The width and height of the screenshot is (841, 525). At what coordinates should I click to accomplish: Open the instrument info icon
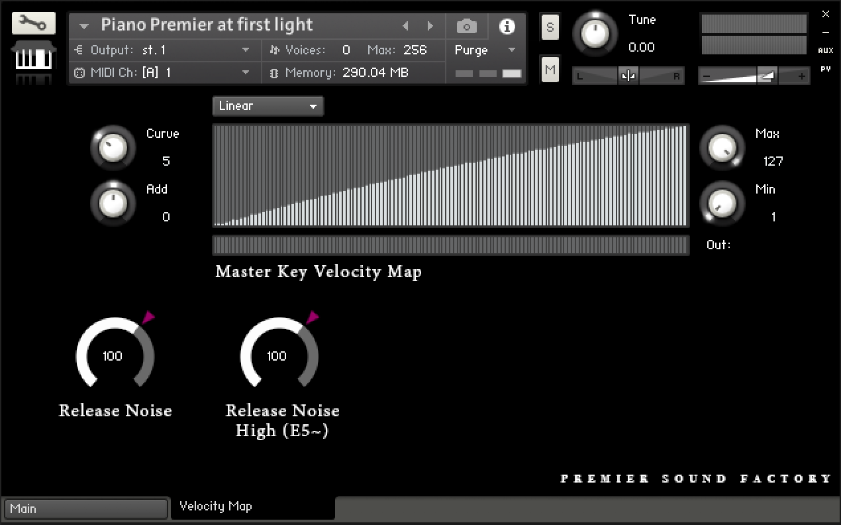pyautogui.click(x=507, y=27)
